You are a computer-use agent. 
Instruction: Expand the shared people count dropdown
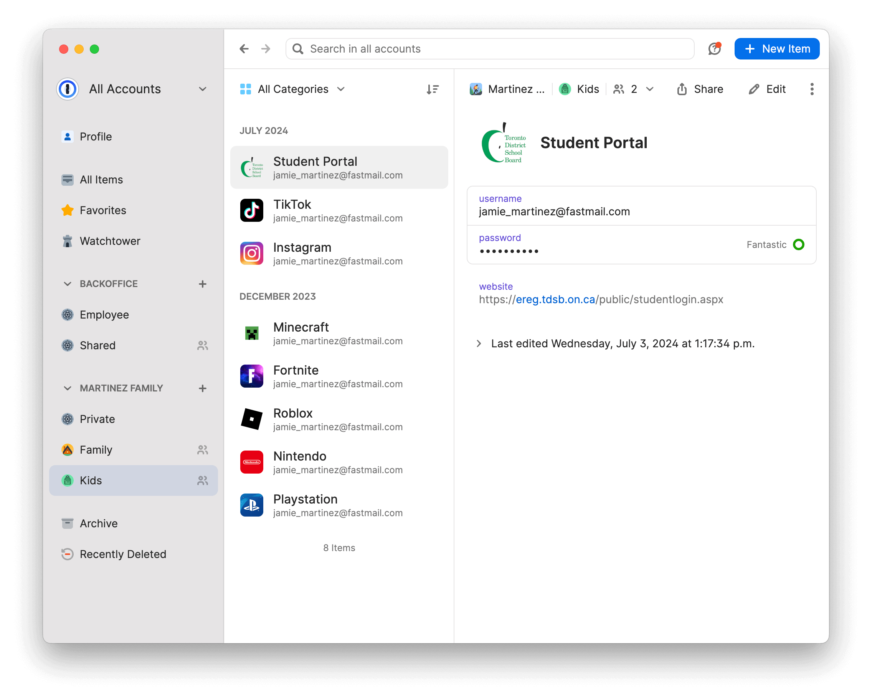point(649,89)
